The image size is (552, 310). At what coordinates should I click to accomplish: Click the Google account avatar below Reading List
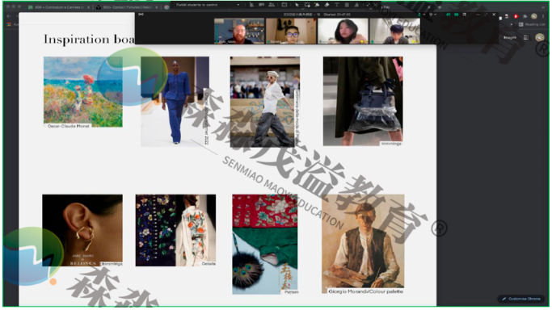click(540, 38)
